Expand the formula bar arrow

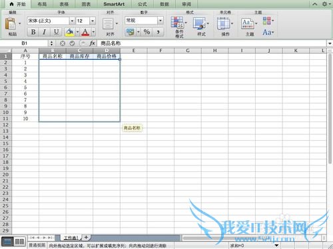pyautogui.click(x=330, y=43)
